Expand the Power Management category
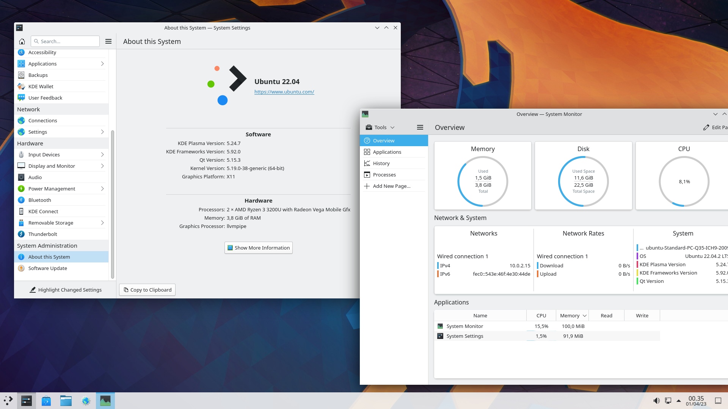Screen dimensions: 728x409 (102, 189)
